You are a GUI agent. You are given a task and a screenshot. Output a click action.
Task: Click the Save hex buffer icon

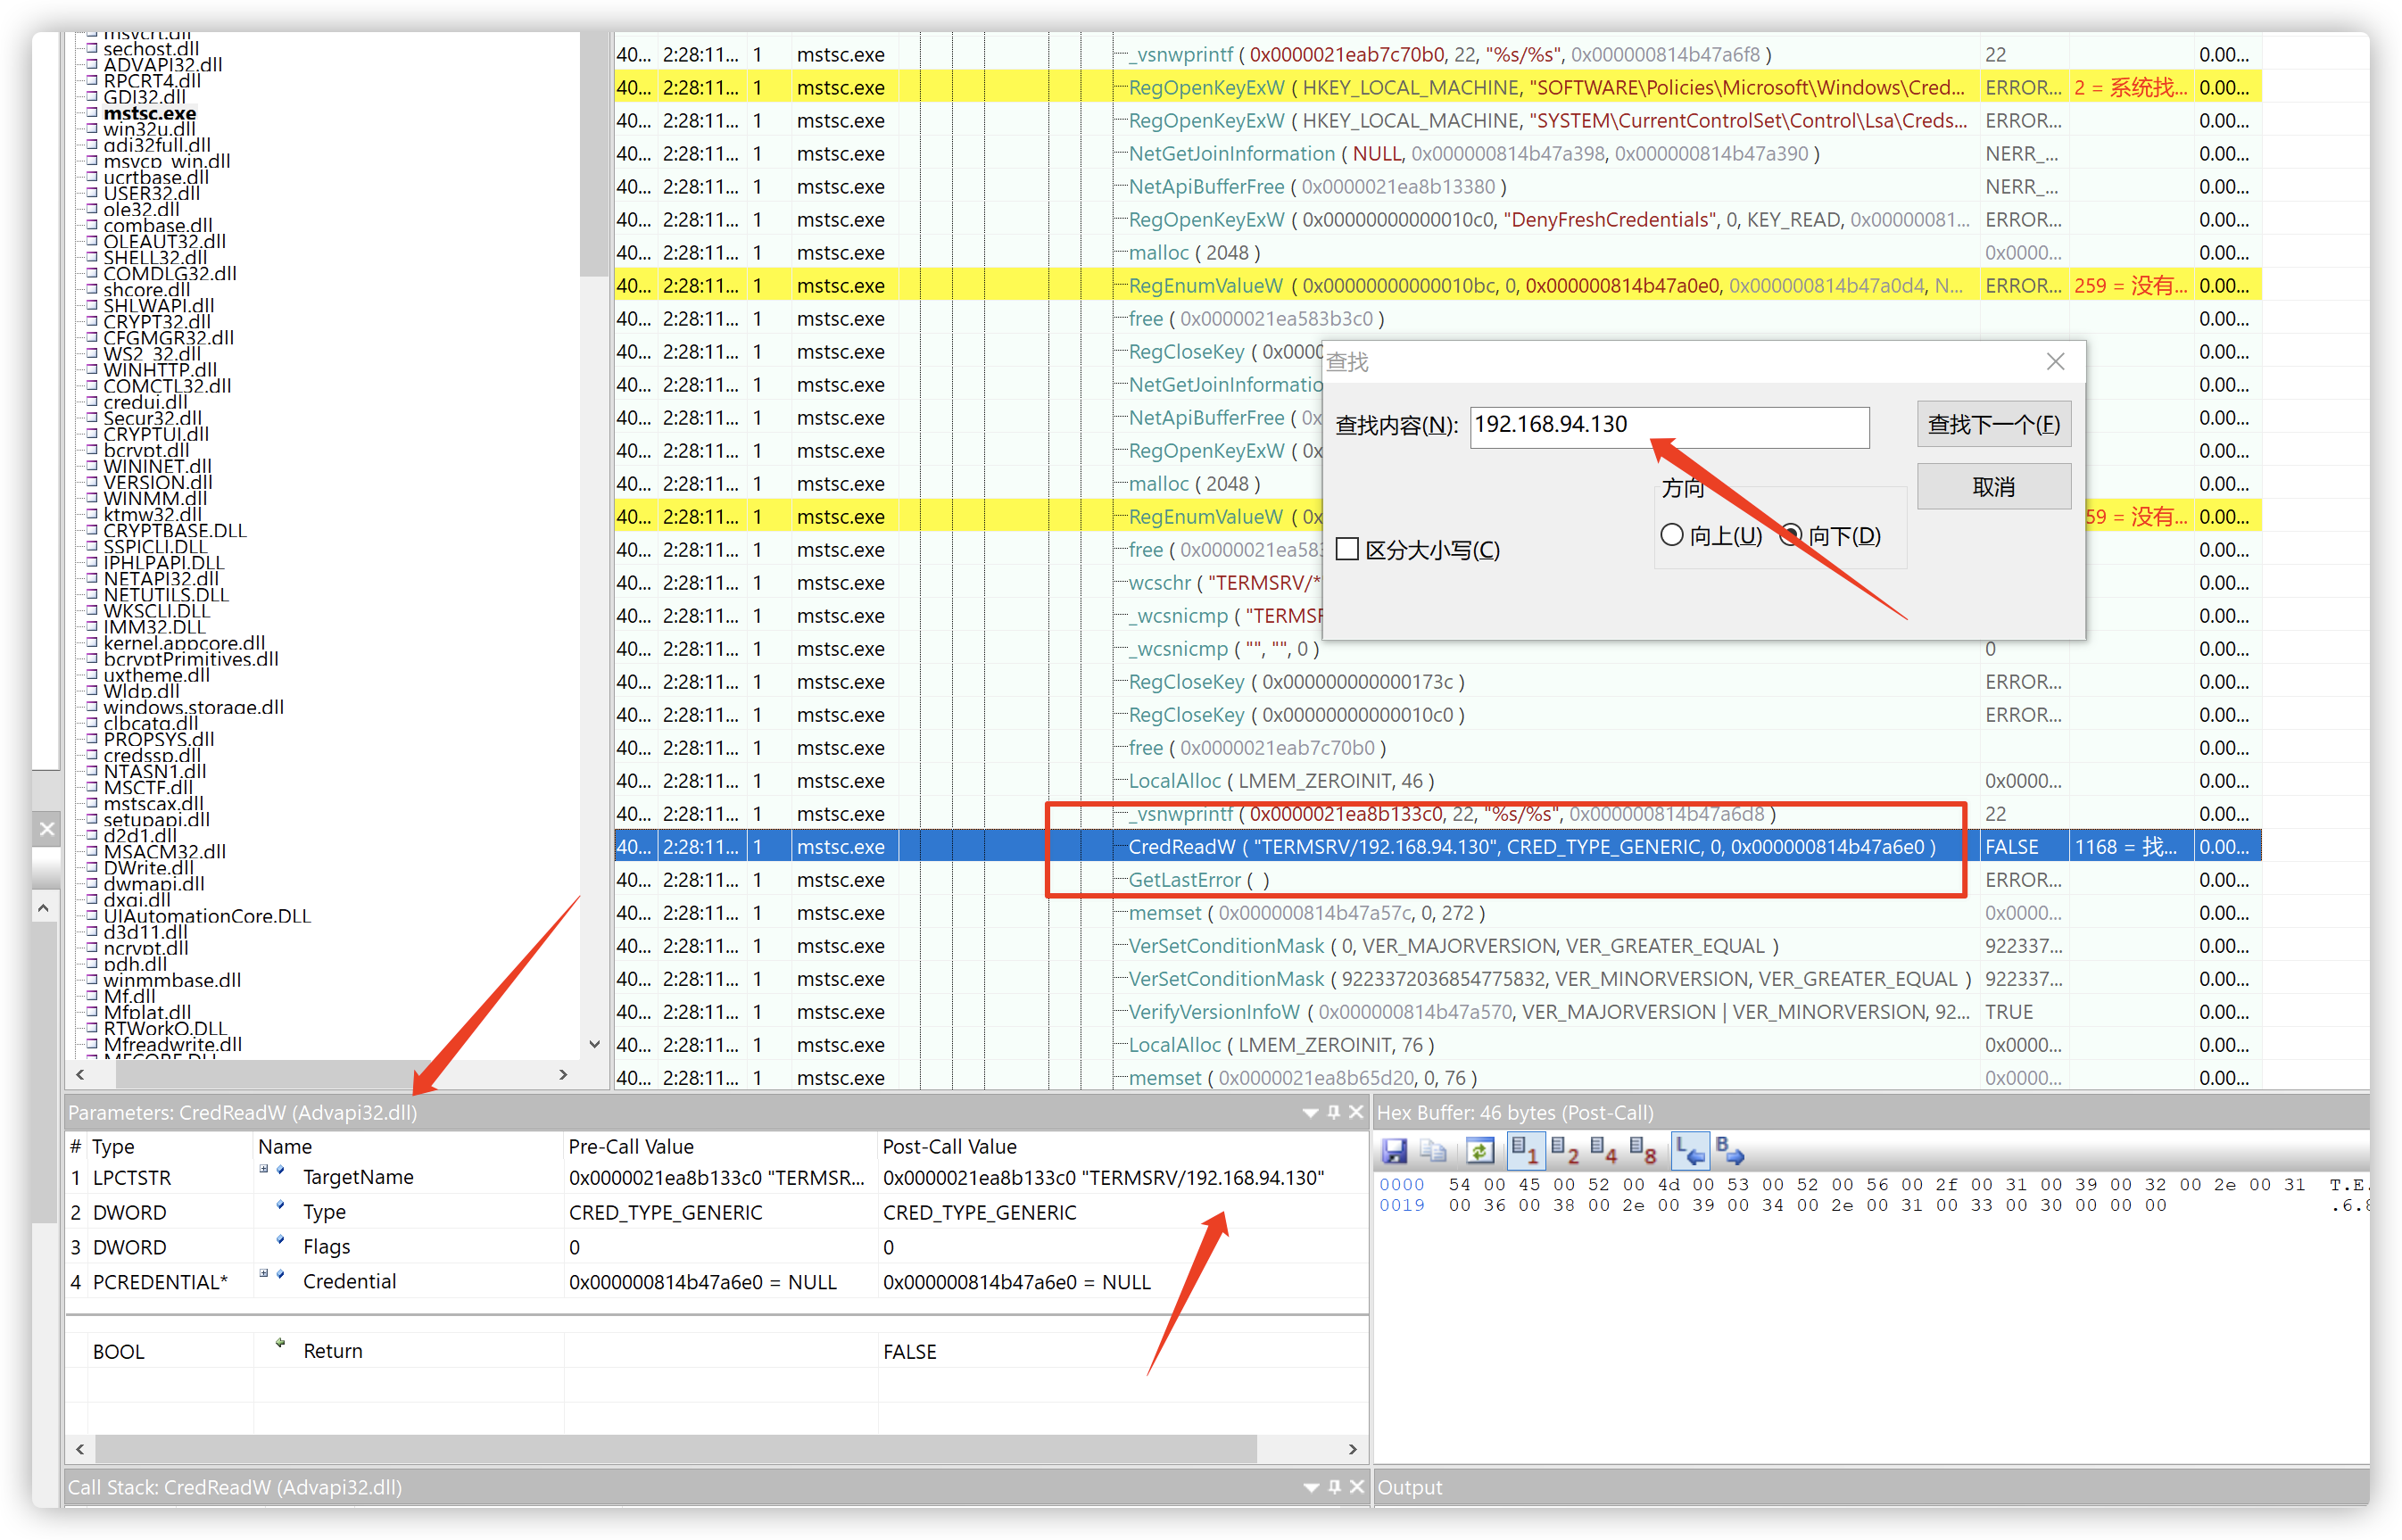tap(1394, 1151)
